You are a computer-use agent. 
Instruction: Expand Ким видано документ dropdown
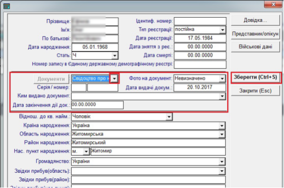click(x=222, y=96)
